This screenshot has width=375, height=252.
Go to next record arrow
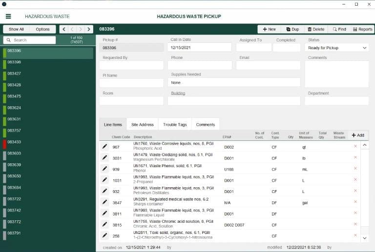click(x=81, y=29)
